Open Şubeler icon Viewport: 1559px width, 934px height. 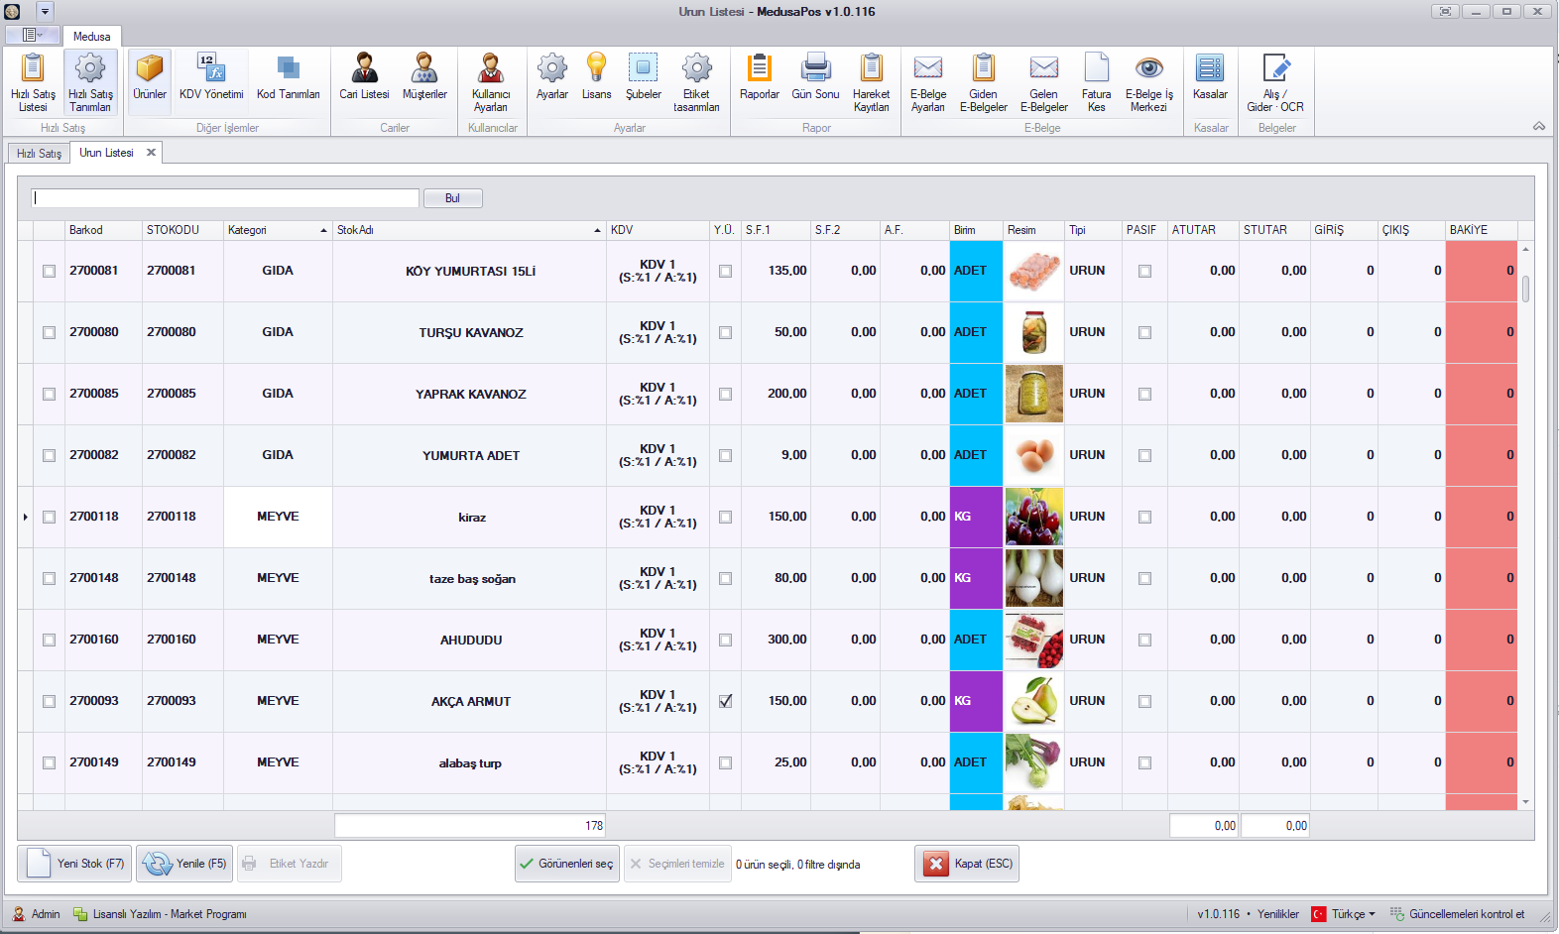click(644, 77)
